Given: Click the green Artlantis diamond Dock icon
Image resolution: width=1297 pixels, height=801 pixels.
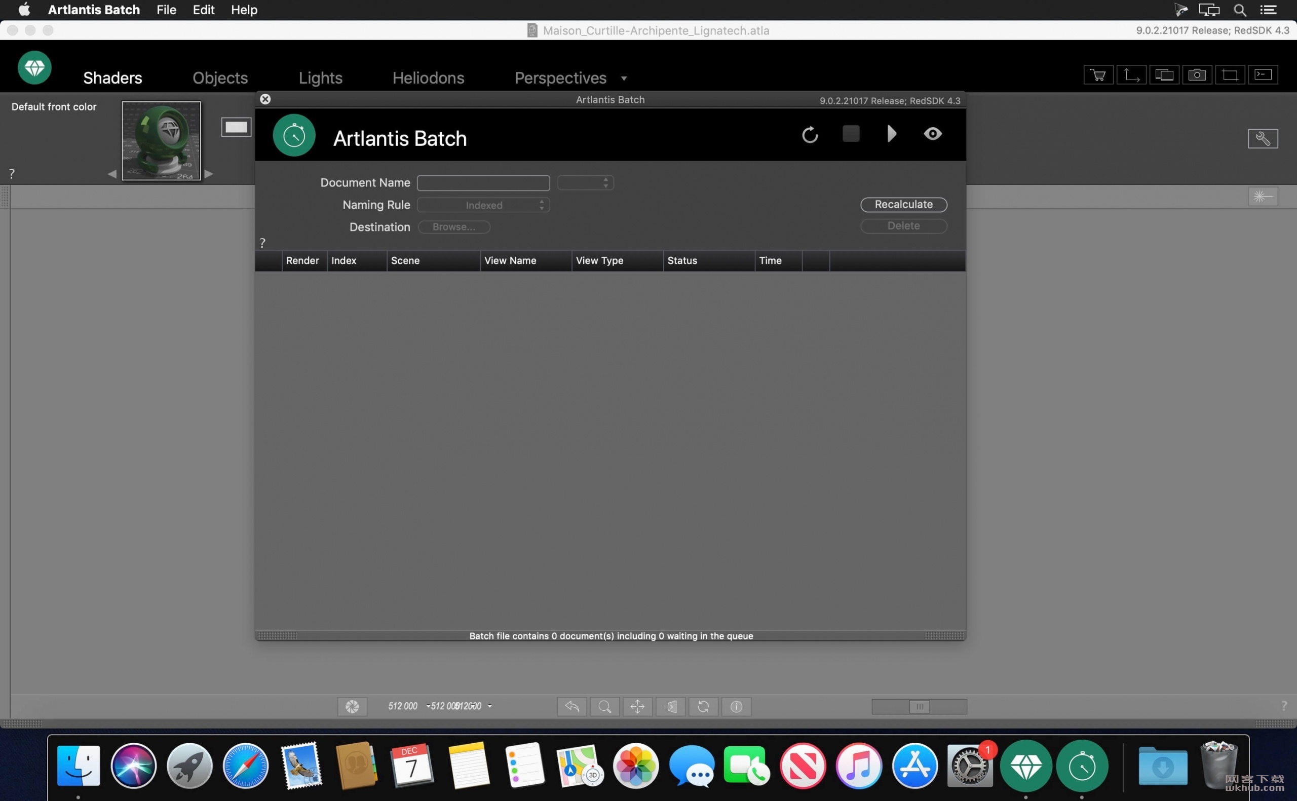Looking at the screenshot, I should pos(1026,766).
